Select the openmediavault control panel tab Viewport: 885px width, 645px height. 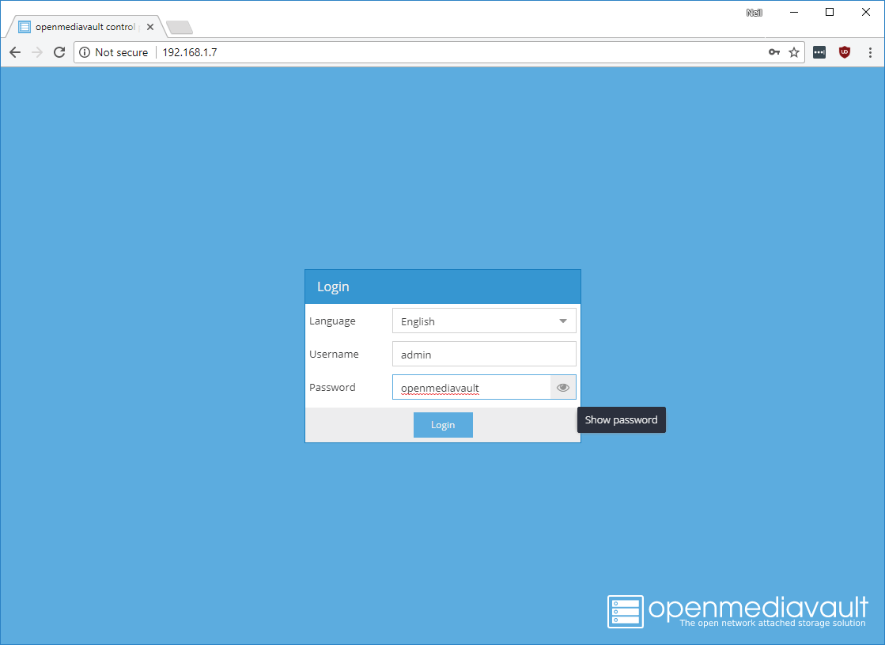click(x=85, y=27)
